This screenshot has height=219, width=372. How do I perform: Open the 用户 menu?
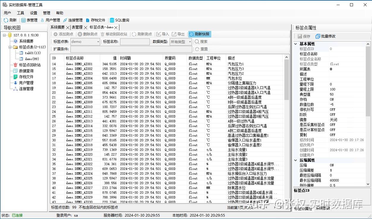coord(7,13)
